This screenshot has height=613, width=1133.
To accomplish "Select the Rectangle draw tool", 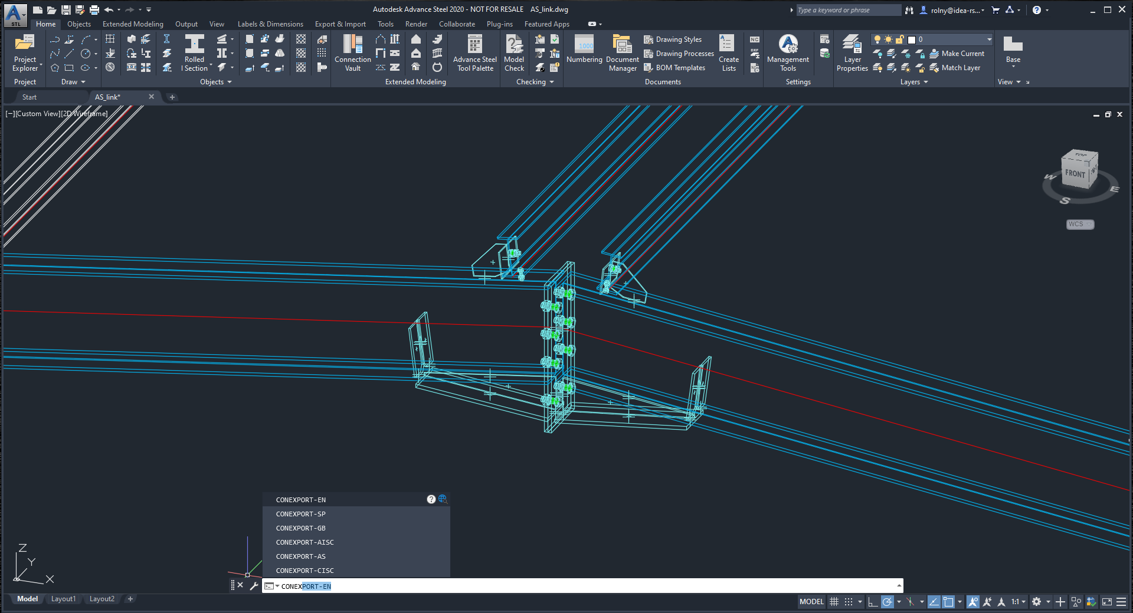I will (x=70, y=68).
